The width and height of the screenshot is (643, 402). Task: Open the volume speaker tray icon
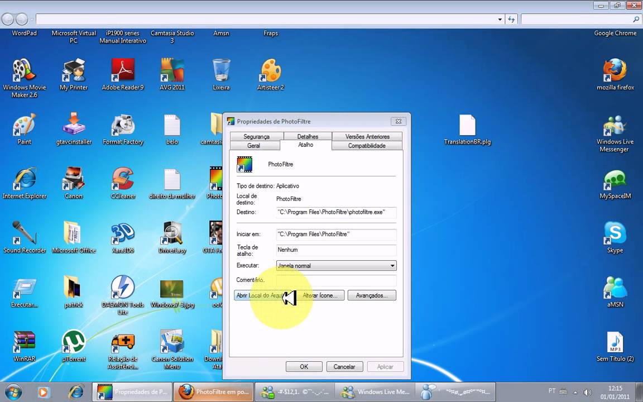point(587,392)
